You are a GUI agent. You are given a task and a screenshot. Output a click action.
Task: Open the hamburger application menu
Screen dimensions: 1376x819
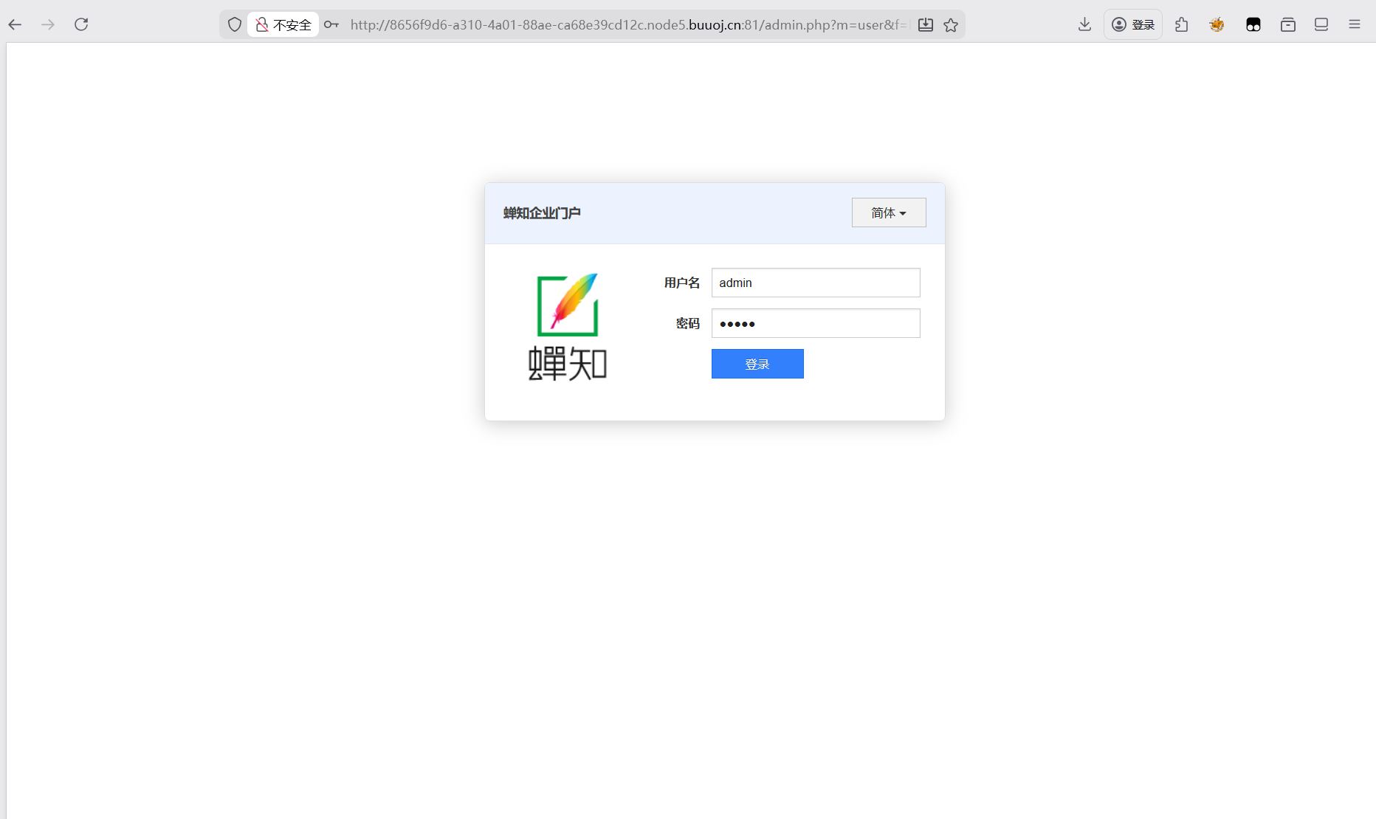click(x=1355, y=24)
